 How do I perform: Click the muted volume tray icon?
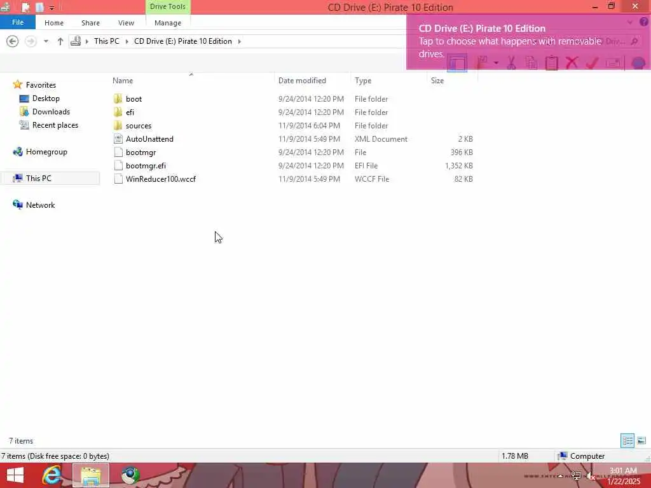591,476
